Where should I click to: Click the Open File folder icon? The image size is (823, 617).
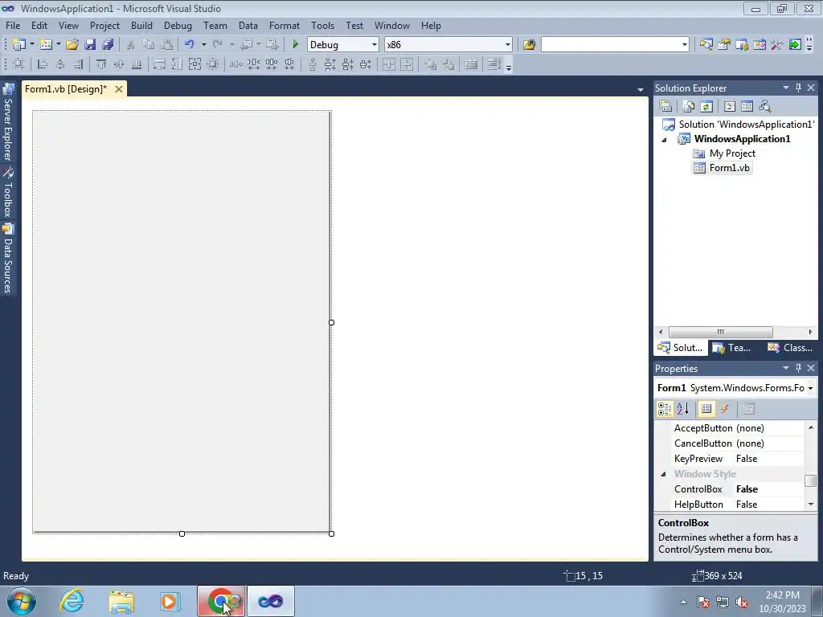[x=72, y=45]
